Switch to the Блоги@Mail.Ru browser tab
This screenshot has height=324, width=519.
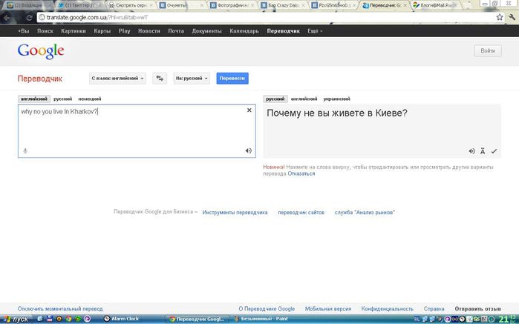[x=437, y=5]
